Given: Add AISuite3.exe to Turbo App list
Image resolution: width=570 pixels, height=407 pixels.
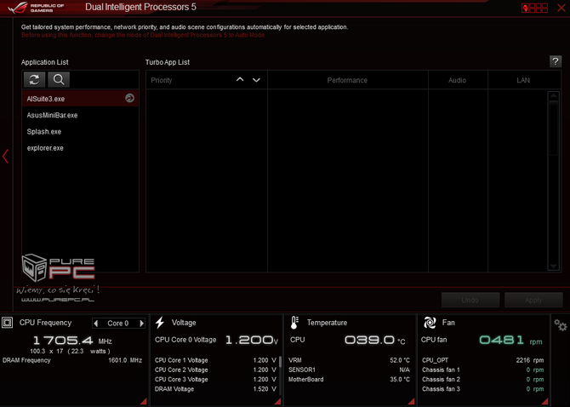Looking at the screenshot, I should [130, 98].
